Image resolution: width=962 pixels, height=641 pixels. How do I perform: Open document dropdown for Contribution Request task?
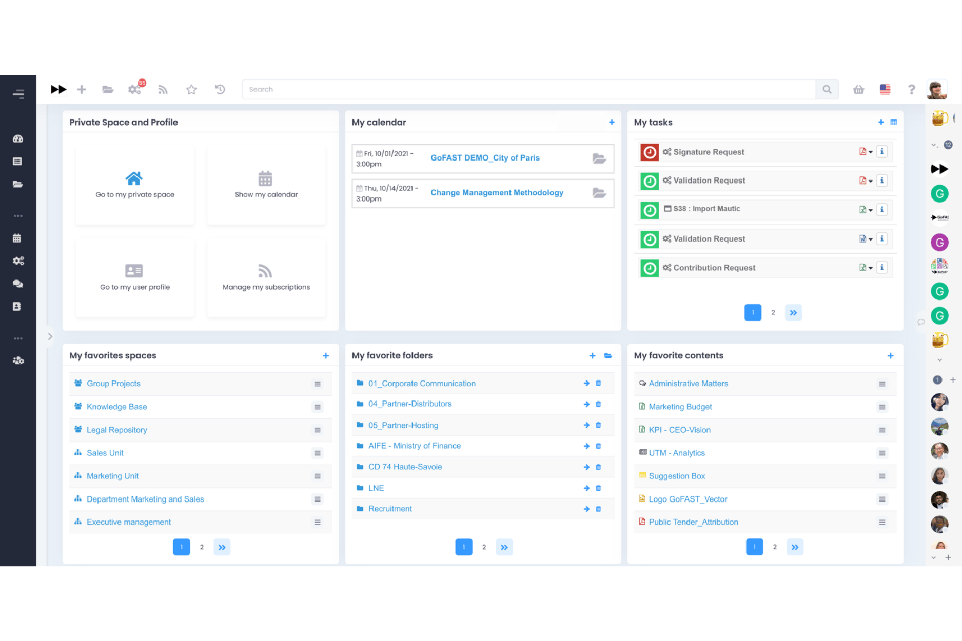point(866,268)
